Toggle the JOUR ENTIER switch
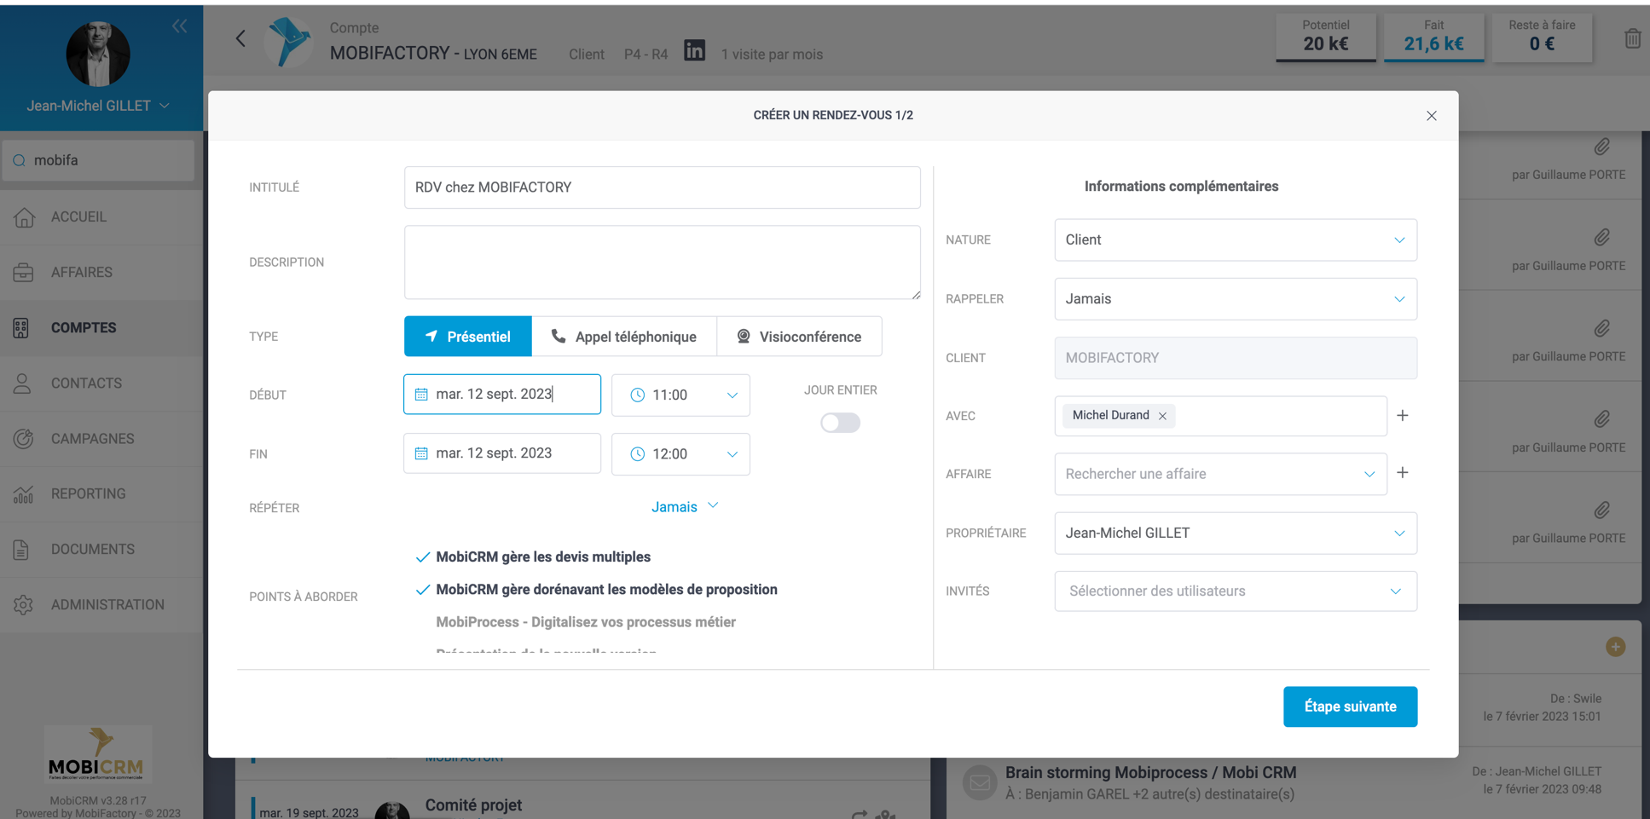The height and width of the screenshot is (819, 1650). (840, 423)
